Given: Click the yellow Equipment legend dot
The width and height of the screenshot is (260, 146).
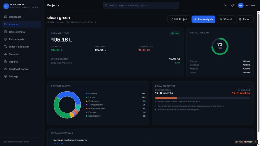Looking at the screenshot, I should pos(87,101).
